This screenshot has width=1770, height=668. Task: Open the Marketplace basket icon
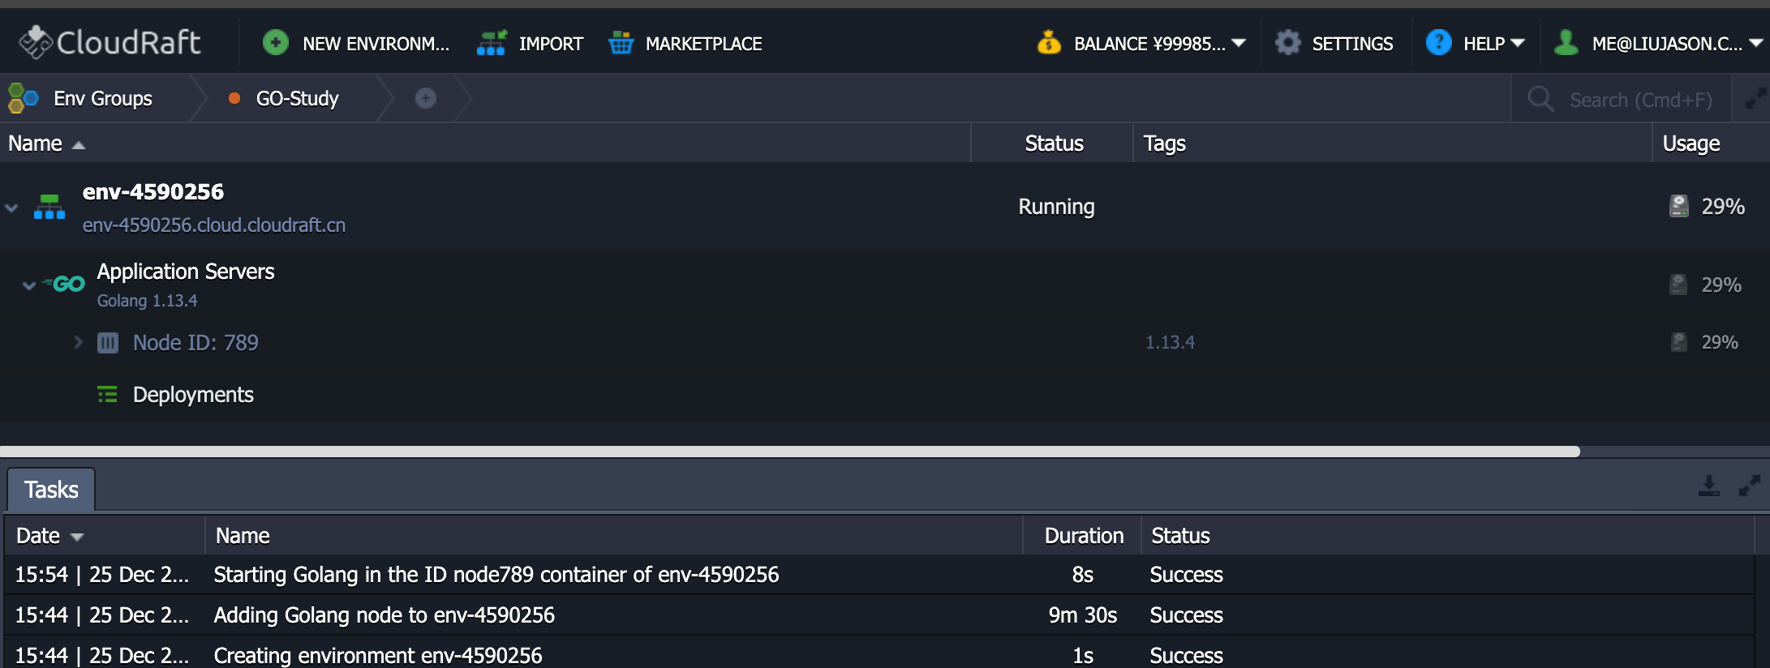621,43
